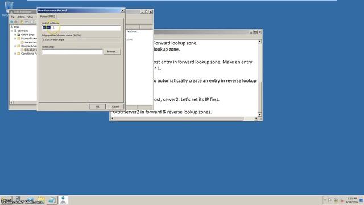The image size is (364, 205).
Task: Click the clock in the system tray
Action: (x=351, y=200)
